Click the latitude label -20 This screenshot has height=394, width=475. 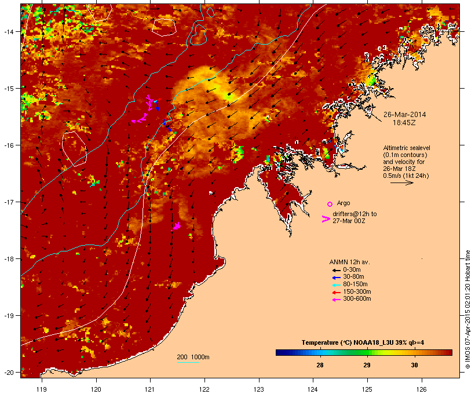[x=9, y=373]
